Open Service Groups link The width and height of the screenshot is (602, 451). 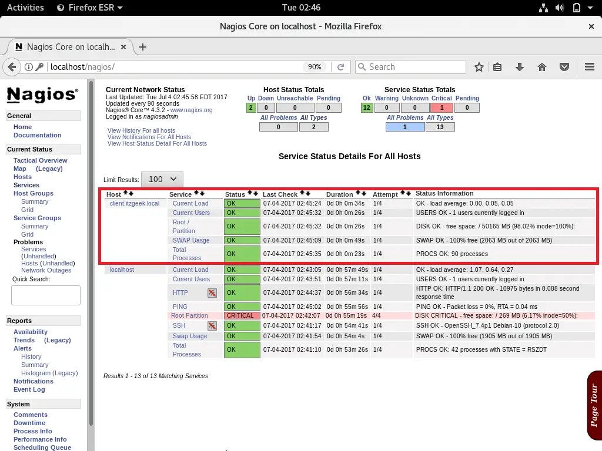point(37,218)
